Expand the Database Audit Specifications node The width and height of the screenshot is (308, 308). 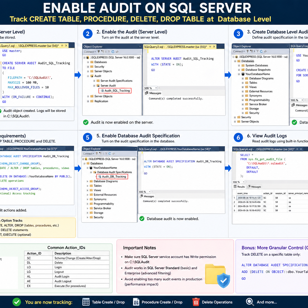click(91, 172)
